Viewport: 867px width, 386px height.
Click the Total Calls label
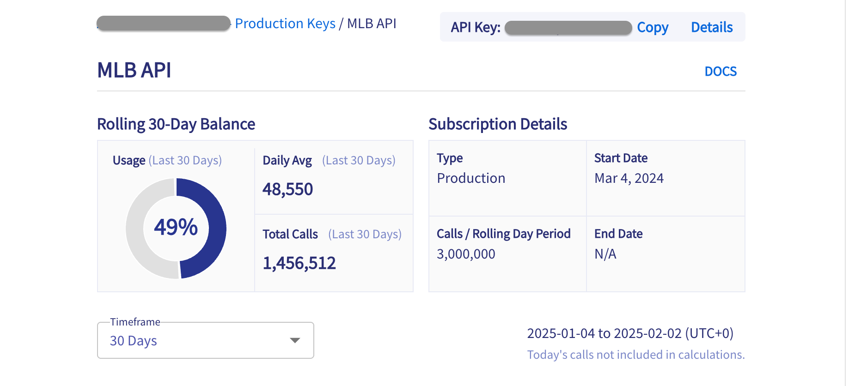coord(290,234)
